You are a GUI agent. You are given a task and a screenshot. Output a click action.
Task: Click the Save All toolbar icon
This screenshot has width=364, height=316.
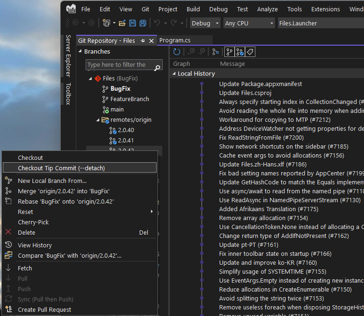[142, 23]
